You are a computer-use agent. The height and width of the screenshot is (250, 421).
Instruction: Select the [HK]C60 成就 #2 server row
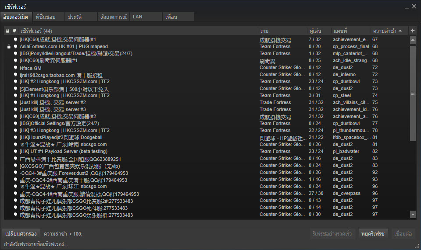[x=206, y=116]
